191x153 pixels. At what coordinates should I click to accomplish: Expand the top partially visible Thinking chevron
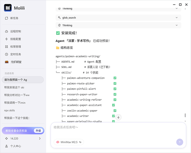click(x=177, y=9)
